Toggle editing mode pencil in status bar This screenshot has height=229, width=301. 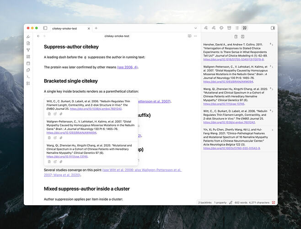coord(231,202)
